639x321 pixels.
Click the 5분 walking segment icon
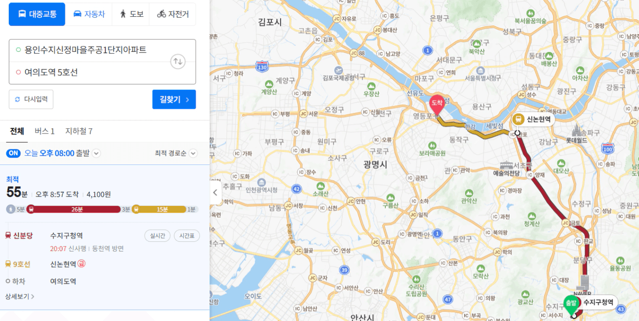(x=11, y=209)
